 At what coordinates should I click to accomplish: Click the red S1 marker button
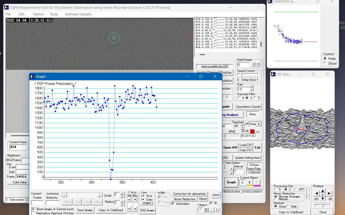(252, 131)
